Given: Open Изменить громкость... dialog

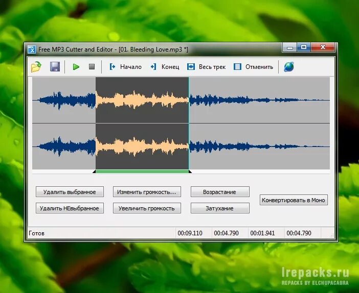Looking at the screenshot, I should (147, 192).
